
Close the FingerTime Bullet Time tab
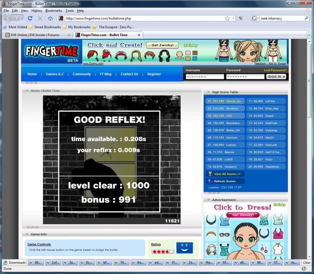tap(139, 35)
